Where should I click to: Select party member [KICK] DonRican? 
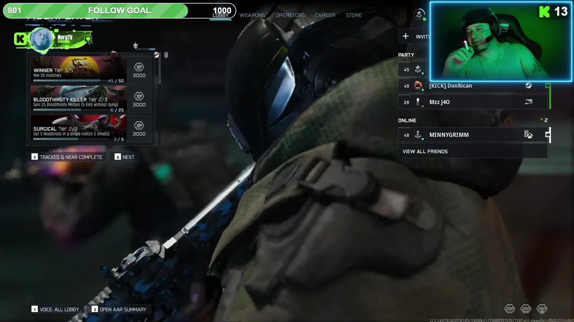[x=473, y=86]
